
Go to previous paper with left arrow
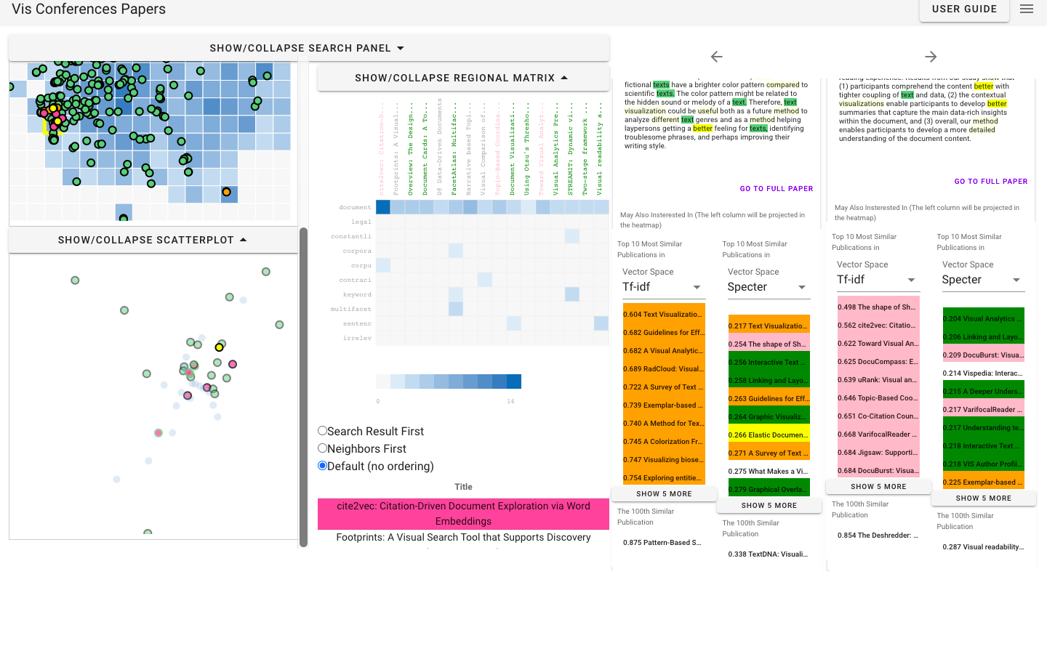[x=717, y=57]
